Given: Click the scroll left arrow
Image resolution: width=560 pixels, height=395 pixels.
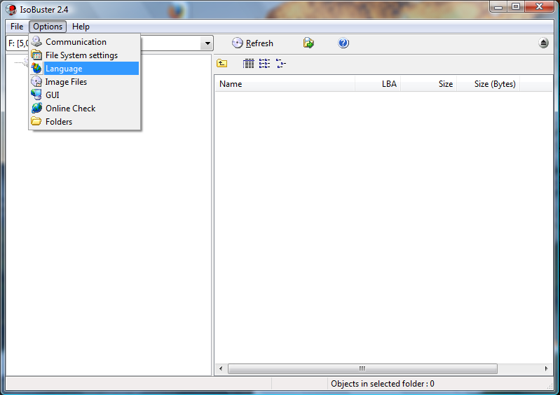Looking at the screenshot, I should click(221, 368).
